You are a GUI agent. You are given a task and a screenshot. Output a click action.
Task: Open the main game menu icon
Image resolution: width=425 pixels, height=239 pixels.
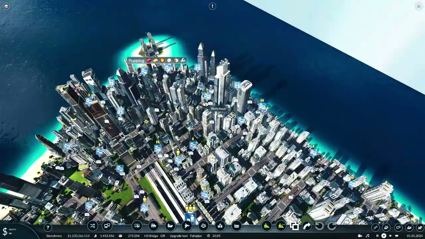[418, 6]
